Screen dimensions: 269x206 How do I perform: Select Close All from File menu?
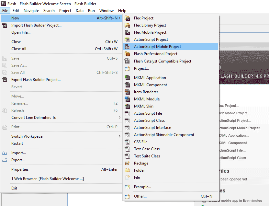(19, 49)
